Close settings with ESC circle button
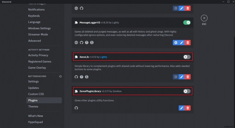Viewport: 235px width, 128px height. click(x=204, y=18)
